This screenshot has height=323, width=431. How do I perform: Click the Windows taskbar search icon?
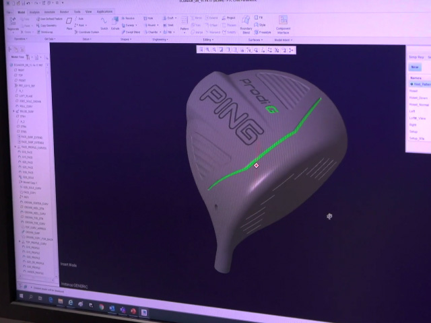31,297
